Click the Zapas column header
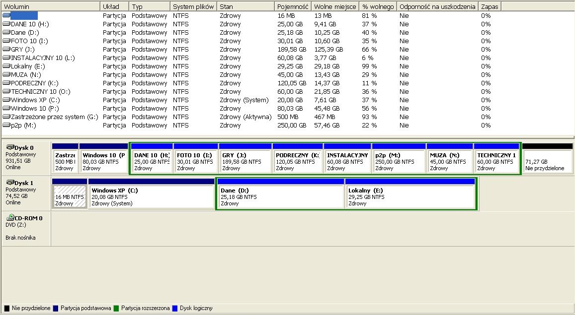 [490, 6]
